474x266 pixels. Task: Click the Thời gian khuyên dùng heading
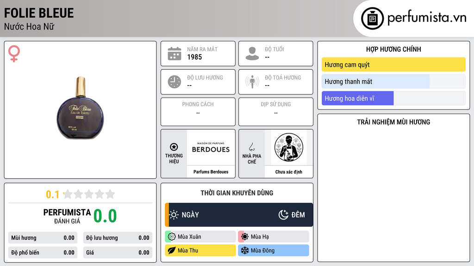[237, 193]
